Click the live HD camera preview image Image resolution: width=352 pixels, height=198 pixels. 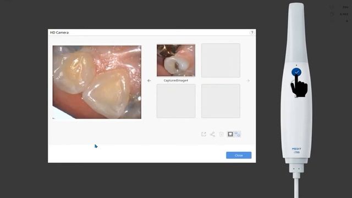pyautogui.click(x=97, y=82)
